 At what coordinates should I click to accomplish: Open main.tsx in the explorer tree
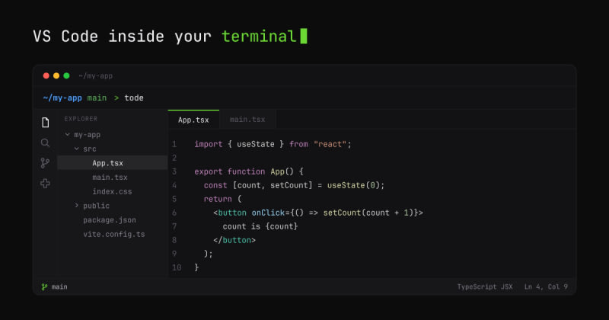coord(110,178)
